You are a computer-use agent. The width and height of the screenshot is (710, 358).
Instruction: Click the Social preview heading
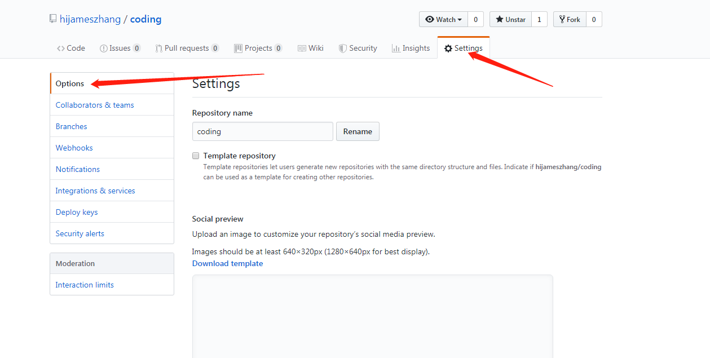click(218, 219)
